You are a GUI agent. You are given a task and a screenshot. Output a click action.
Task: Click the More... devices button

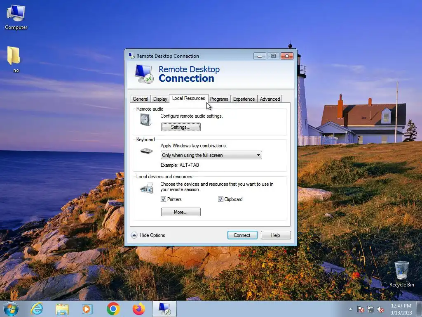181,212
